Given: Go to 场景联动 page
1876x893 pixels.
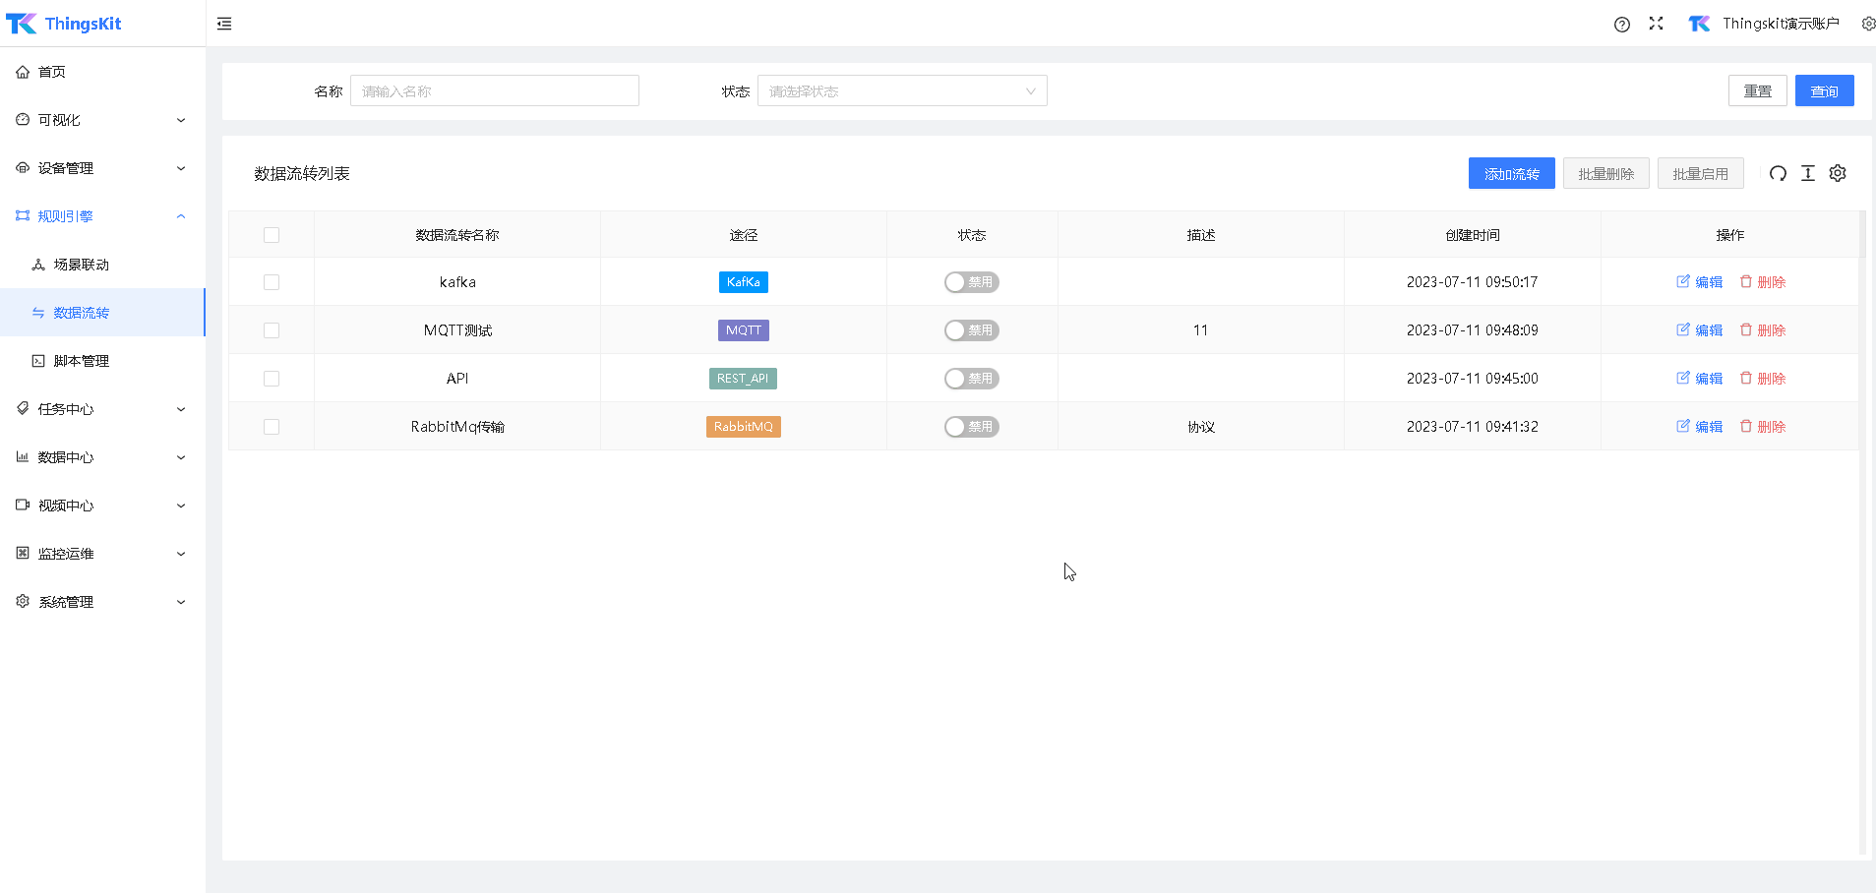Looking at the screenshot, I should [81, 265].
